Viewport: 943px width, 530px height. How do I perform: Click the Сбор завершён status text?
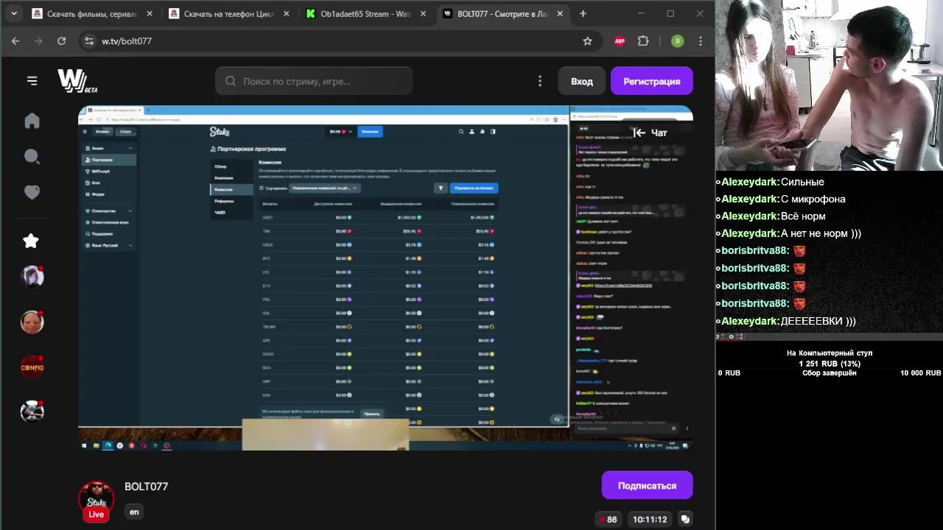click(830, 373)
